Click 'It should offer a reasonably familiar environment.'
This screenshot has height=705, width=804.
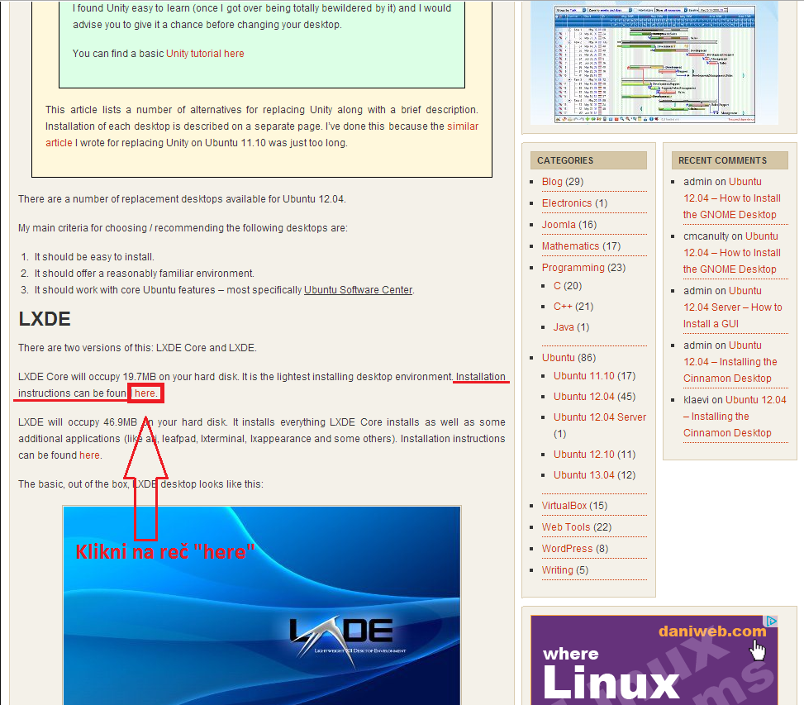pyautogui.click(x=144, y=274)
